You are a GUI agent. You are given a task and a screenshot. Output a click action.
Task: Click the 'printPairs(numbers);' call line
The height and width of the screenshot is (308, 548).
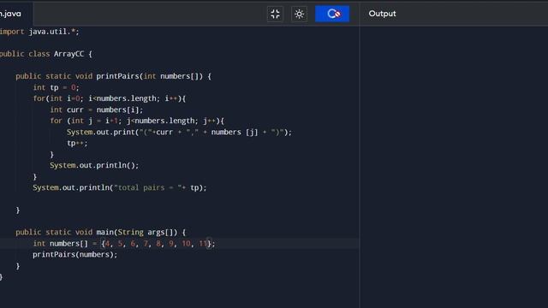click(x=75, y=255)
